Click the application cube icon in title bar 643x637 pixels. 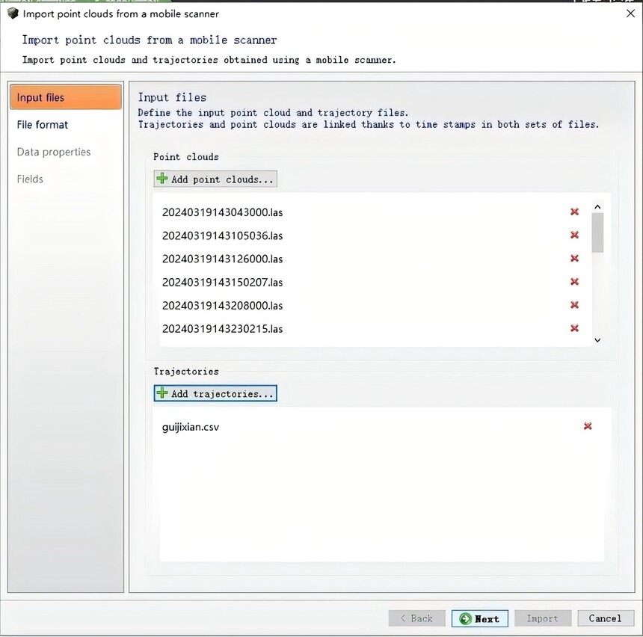pyautogui.click(x=13, y=13)
